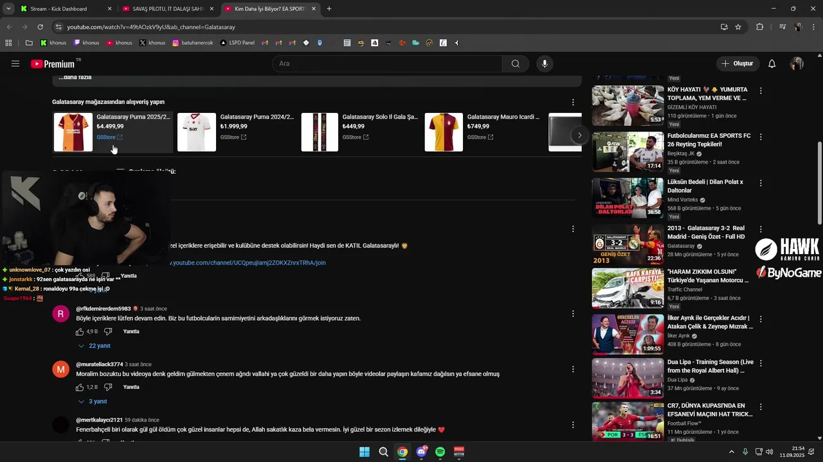Dislike the comment by @rfkdemirerdem5983
823x462 pixels.
click(x=108, y=332)
